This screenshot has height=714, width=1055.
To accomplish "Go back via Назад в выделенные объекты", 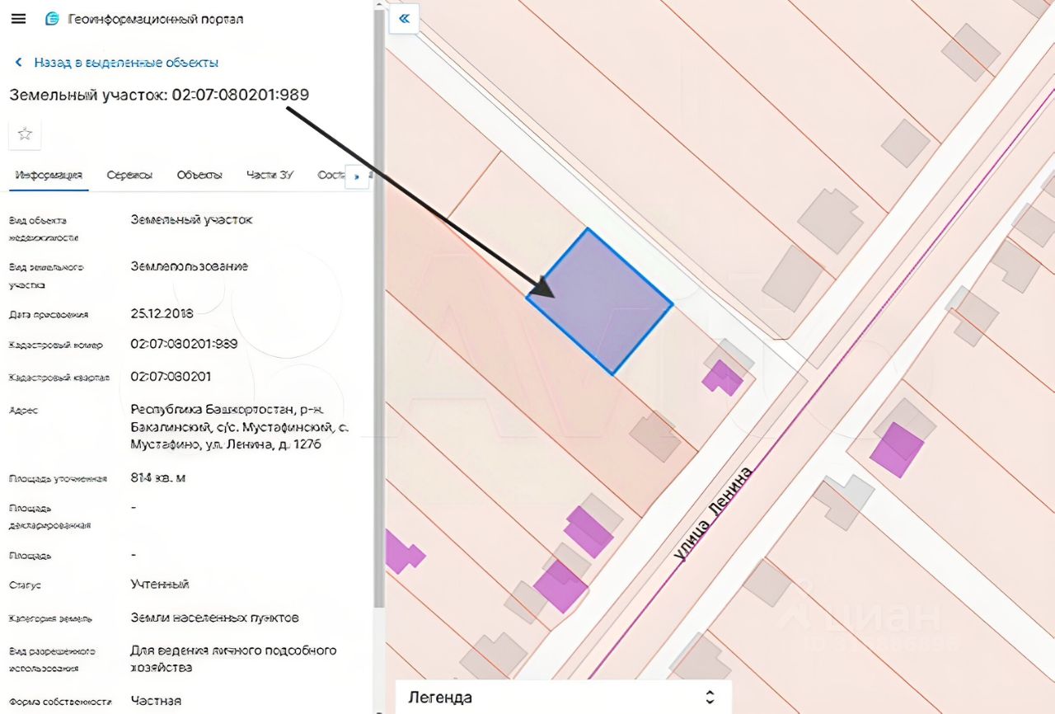I will point(126,63).
